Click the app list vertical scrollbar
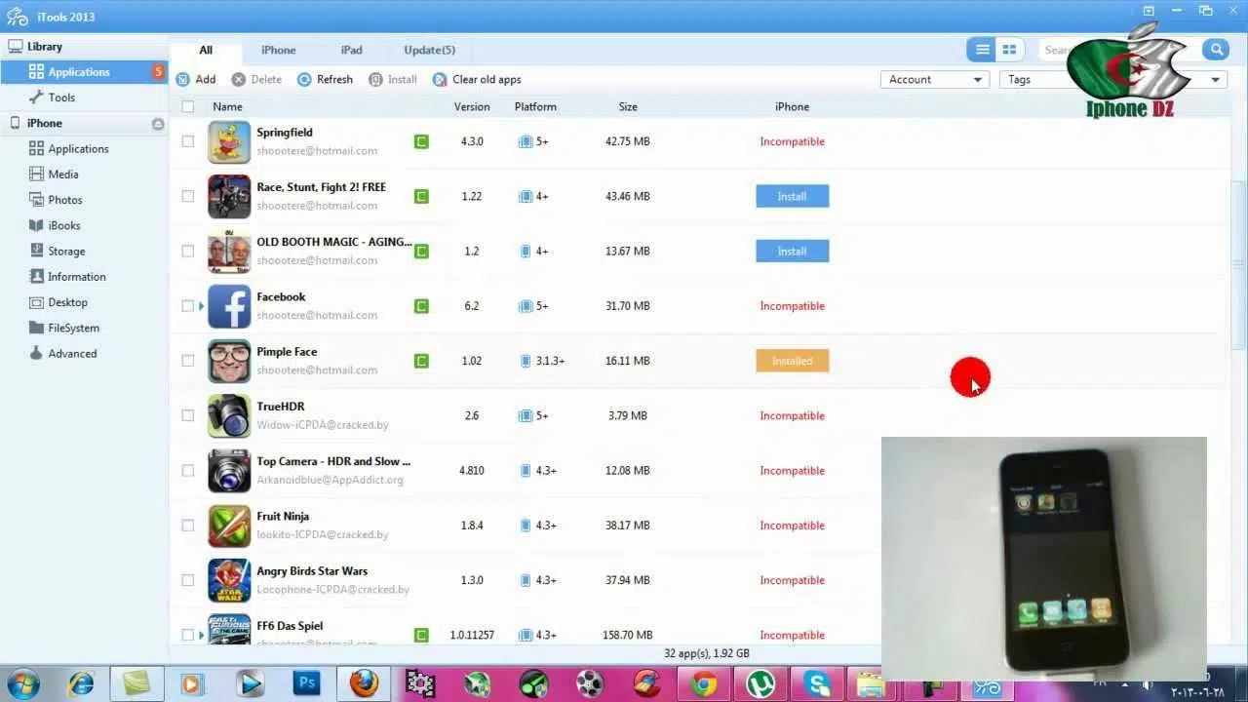The height and width of the screenshot is (702, 1248). [x=1238, y=263]
